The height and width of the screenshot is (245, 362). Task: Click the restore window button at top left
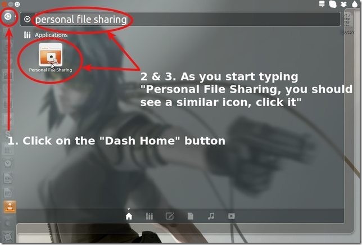click(17, 4)
